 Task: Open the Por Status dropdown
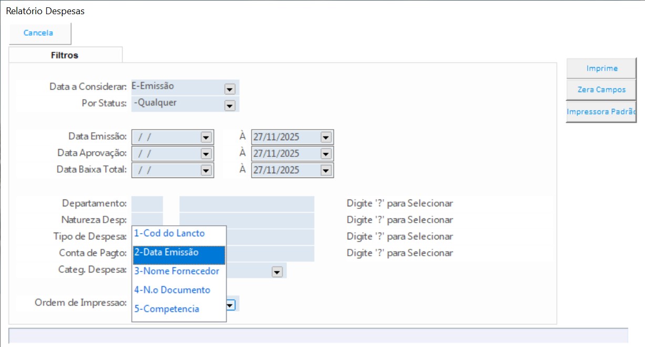(x=229, y=106)
